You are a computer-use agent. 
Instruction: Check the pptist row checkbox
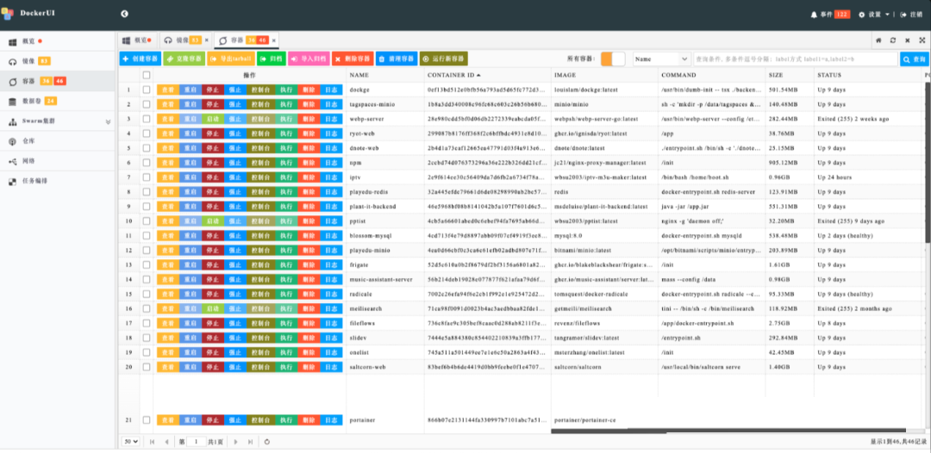click(147, 221)
